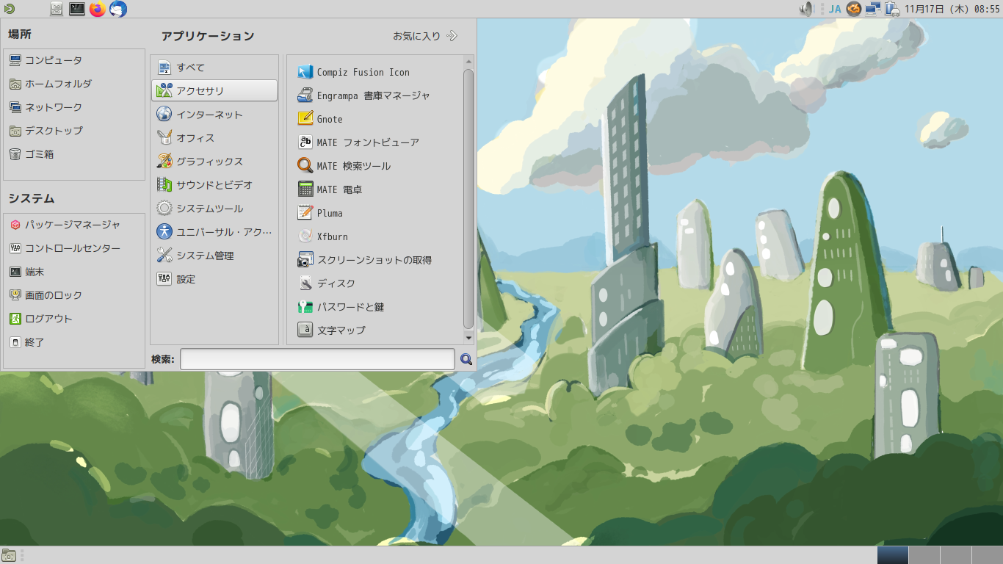Select 設定 category
This screenshot has height=564, width=1003.
[214, 279]
